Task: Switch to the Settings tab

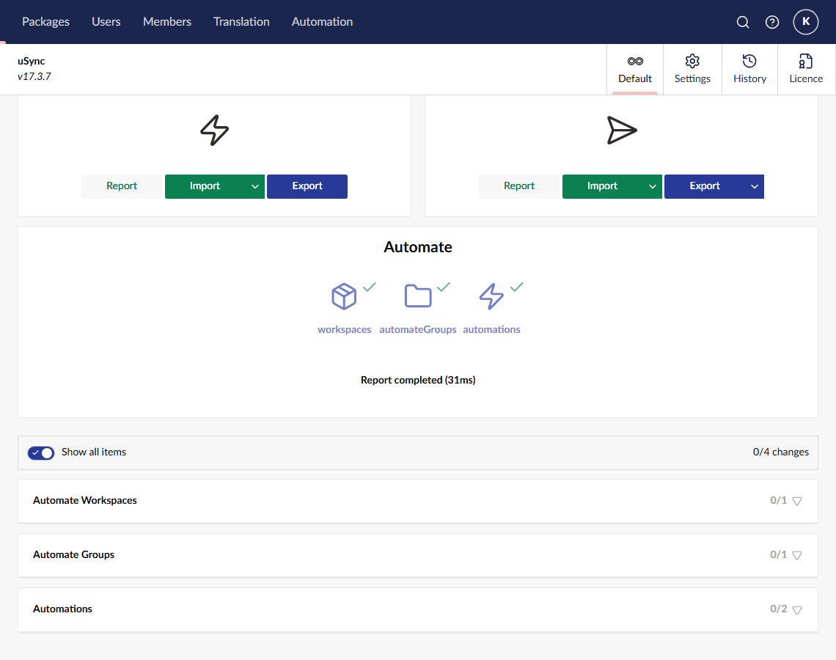Action: pyautogui.click(x=692, y=70)
